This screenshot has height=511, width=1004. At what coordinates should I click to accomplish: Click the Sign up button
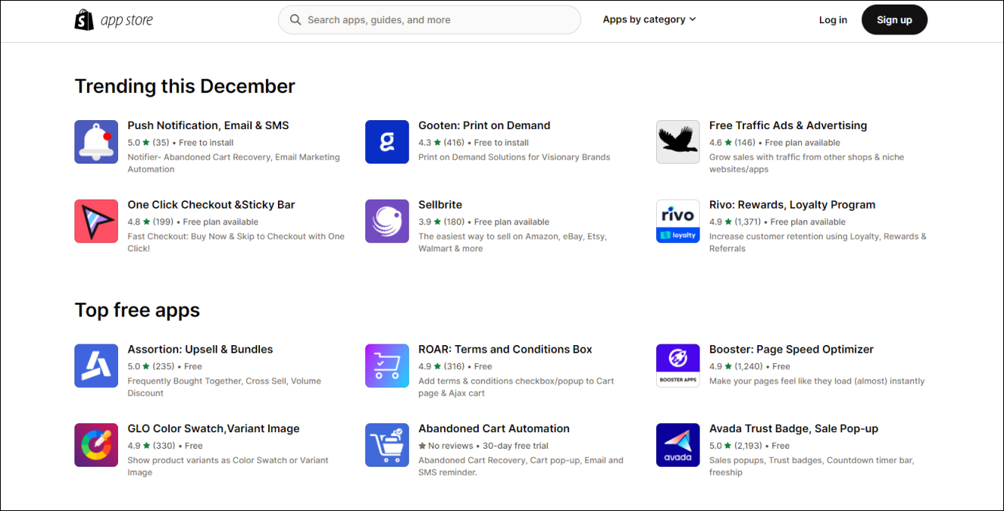pyautogui.click(x=894, y=20)
